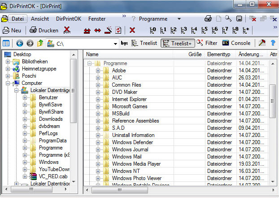This screenshot has height=198, width=279.
Task: Open the C:\ path dropdown
Action: pos(115,44)
